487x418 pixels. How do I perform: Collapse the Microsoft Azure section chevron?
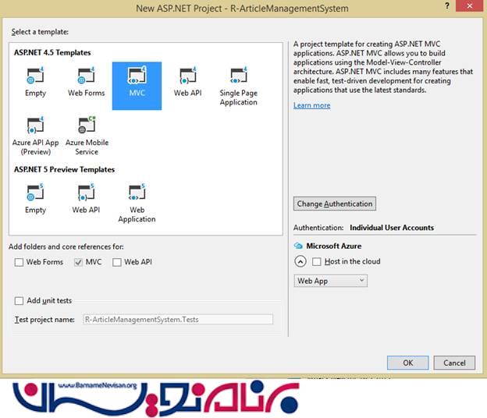(x=300, y=262)
